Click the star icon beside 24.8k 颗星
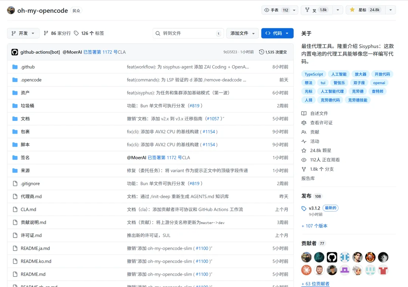This screenshot has width=408, height=287. pos(304,150)
